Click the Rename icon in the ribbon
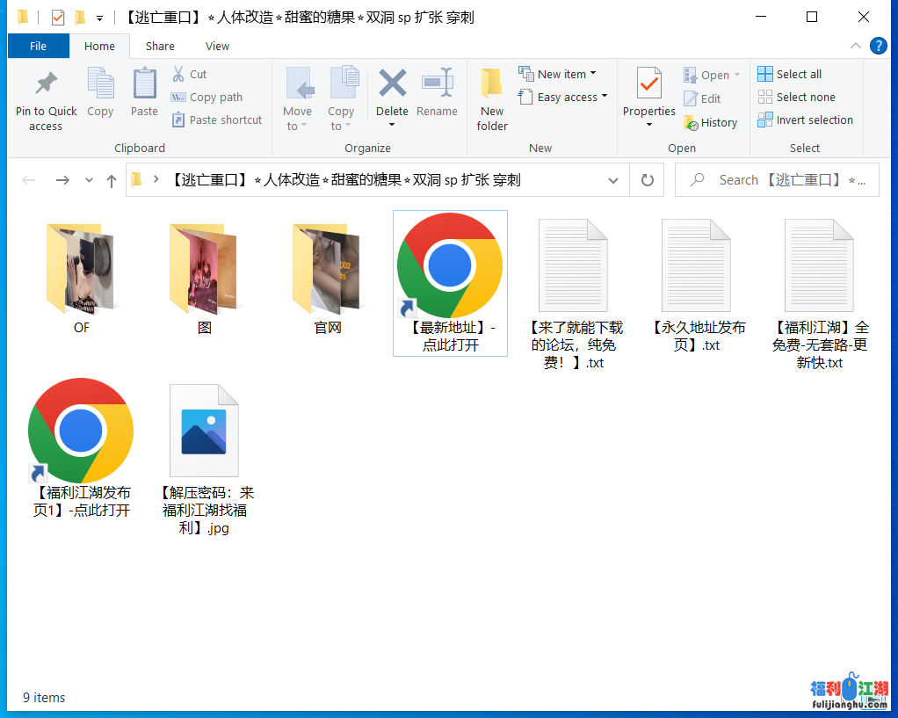The image size is (898, 718). (x=437, y=85)
